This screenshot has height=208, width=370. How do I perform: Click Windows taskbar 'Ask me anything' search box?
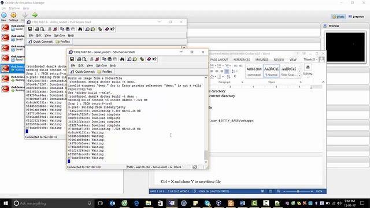[53, 203]
